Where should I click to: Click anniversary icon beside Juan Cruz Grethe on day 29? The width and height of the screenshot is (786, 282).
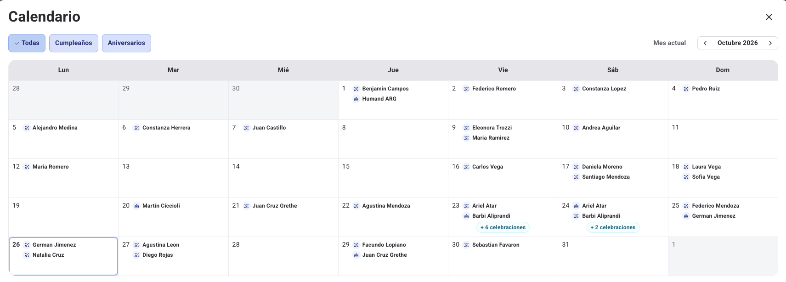(356, 255)
